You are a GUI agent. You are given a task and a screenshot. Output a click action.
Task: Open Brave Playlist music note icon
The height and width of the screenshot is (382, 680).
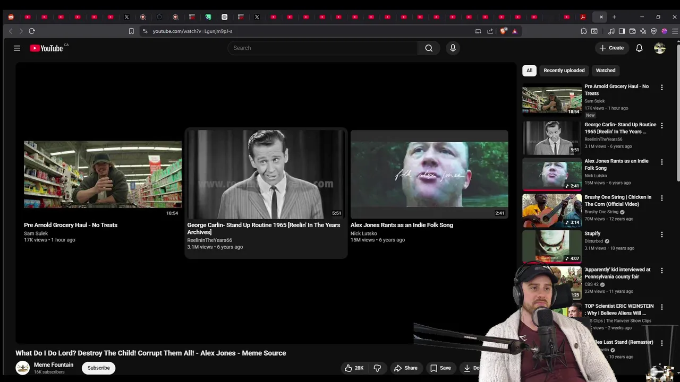point(611,31)
